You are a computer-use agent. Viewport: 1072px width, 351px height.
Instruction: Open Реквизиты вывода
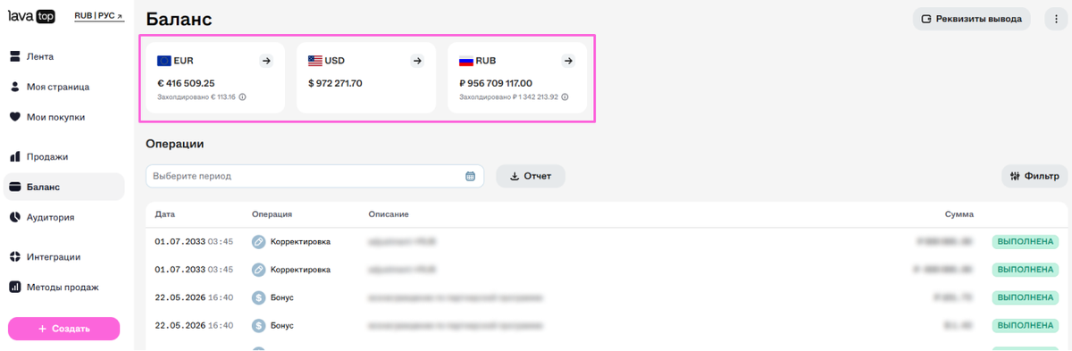coord(971,19)
